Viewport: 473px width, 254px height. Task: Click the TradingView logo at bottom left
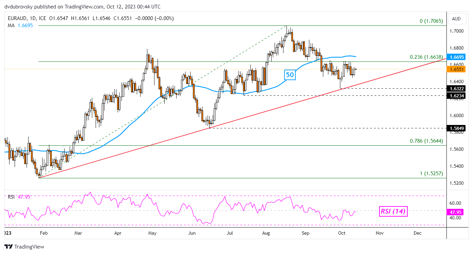pyautogui.click(x=24, y=247)
